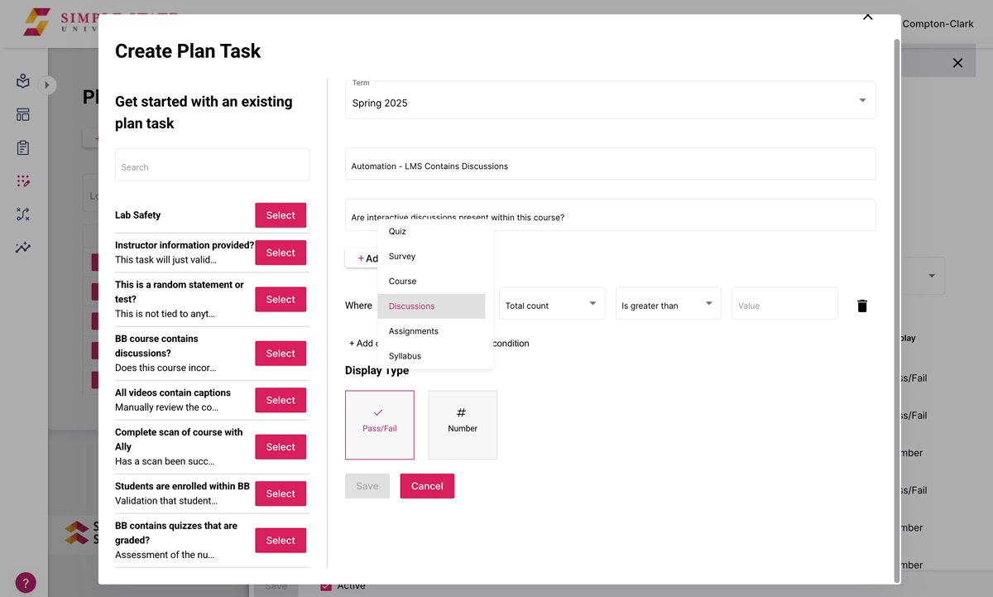Select the dashboard layout icon in sidebar
Screen dimensions: 993x597
click(22, 114)
